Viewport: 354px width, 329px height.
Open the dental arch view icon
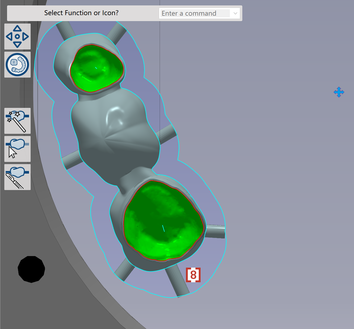pos(17,65)
